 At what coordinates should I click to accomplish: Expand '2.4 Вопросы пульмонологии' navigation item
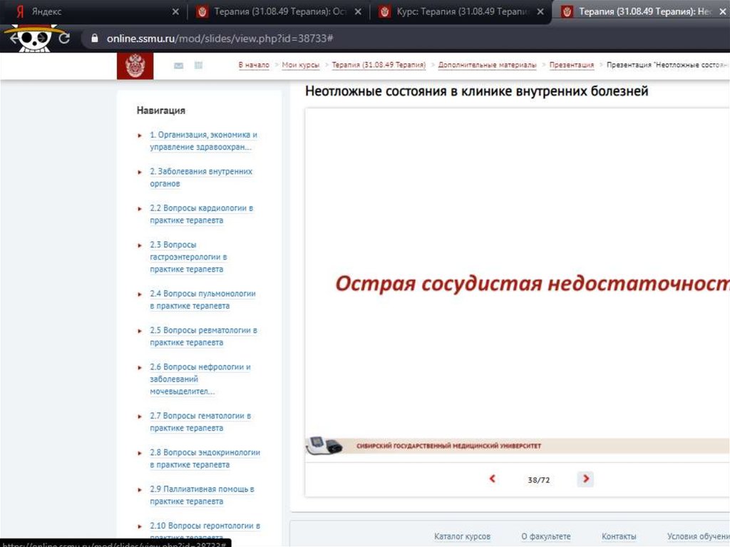pos(140,294)
